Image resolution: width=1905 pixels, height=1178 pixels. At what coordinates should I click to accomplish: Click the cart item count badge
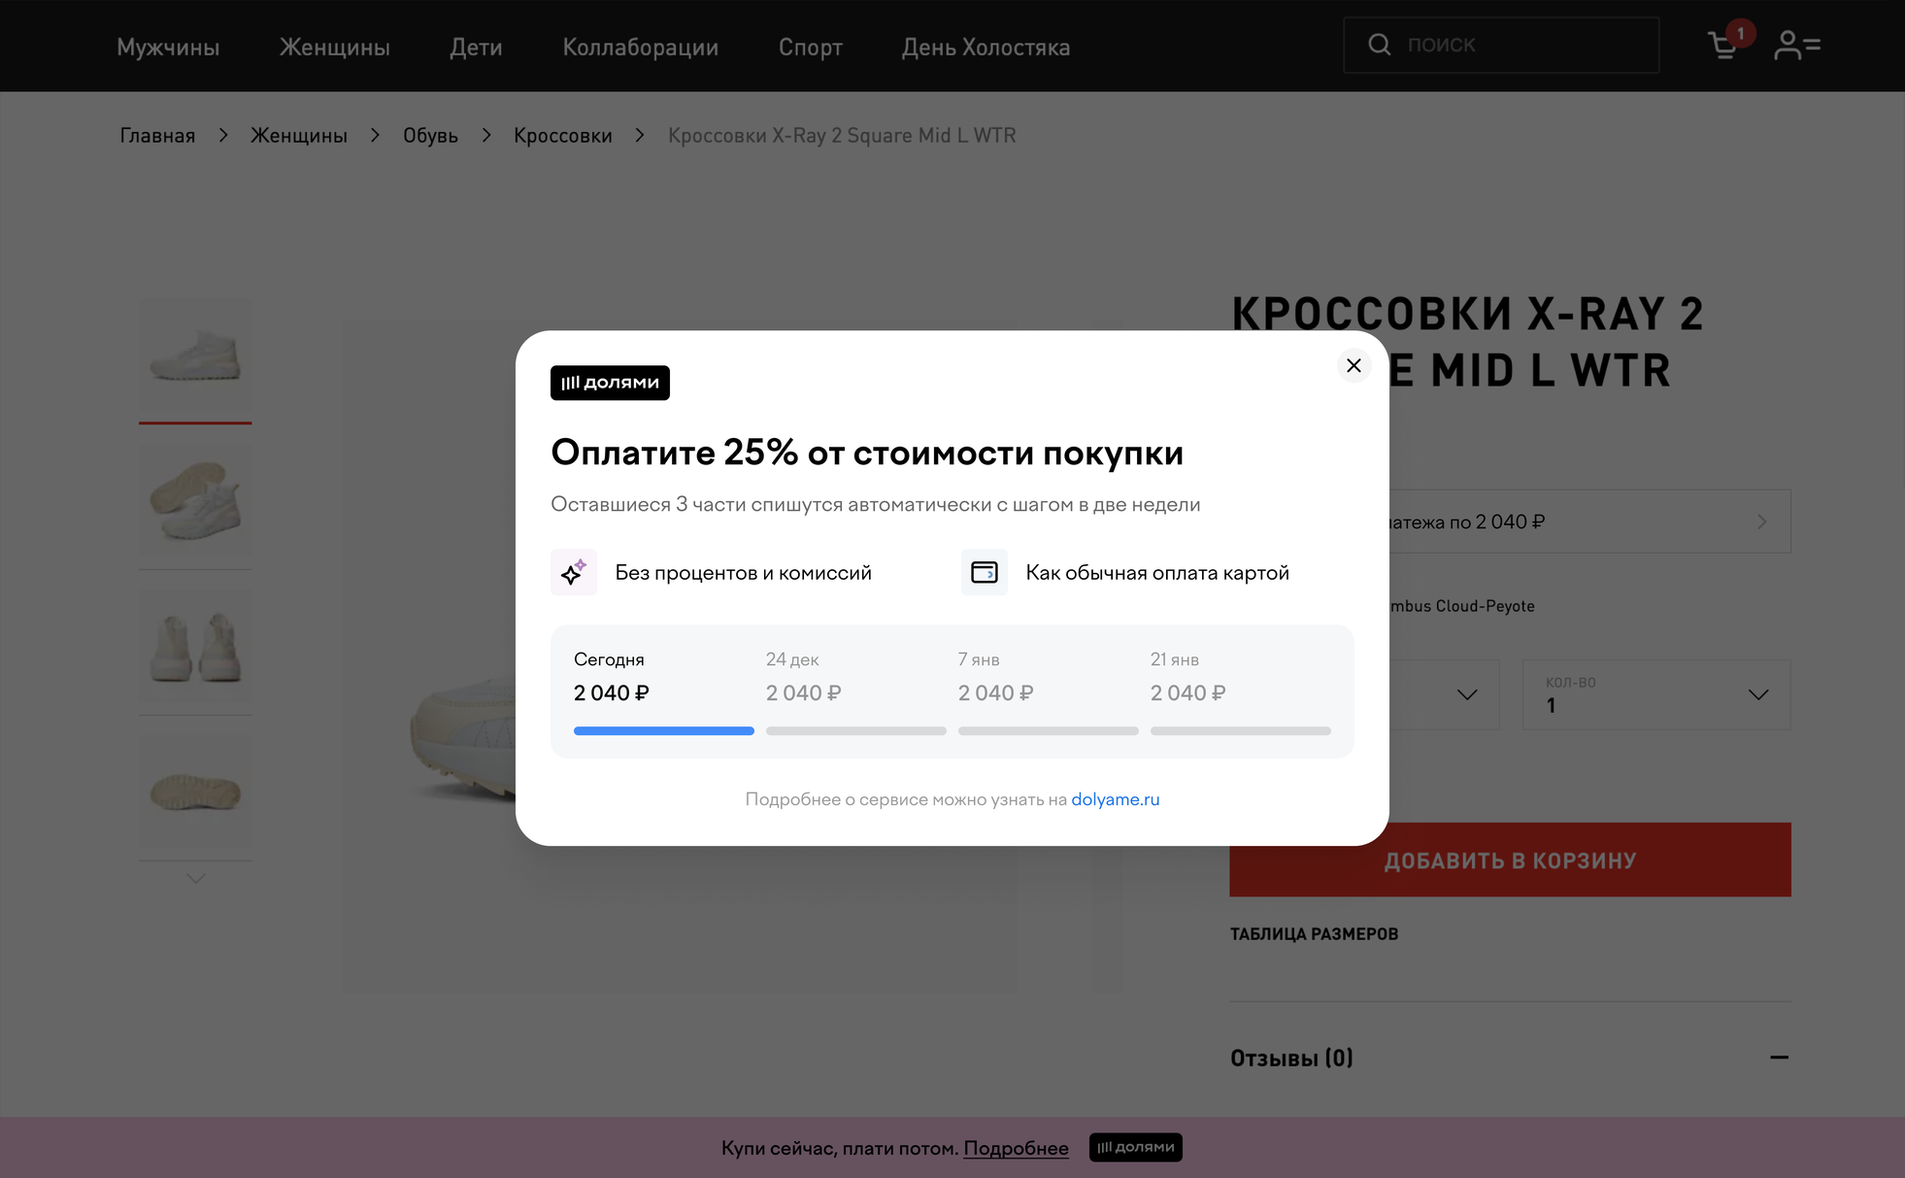coord(1740,33)
